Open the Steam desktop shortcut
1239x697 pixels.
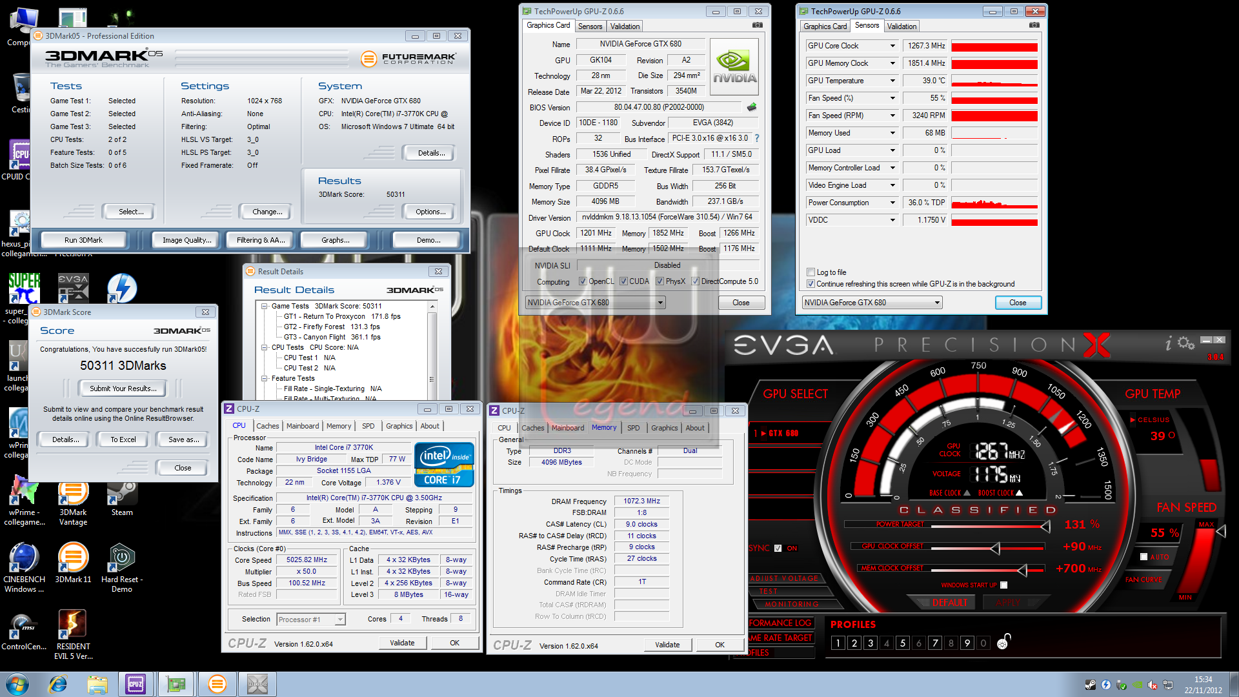122,498
